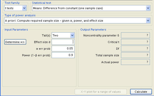Click the Type of power analysis label
This screenshot has width=154, height=96.
coord(20,15)
